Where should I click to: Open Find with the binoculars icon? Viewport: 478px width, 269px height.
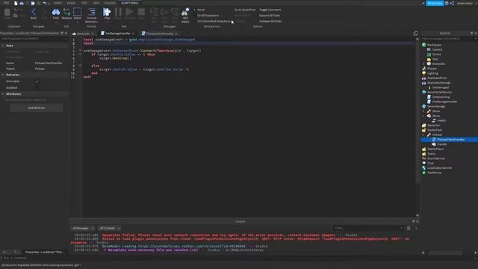coord(56,13)
